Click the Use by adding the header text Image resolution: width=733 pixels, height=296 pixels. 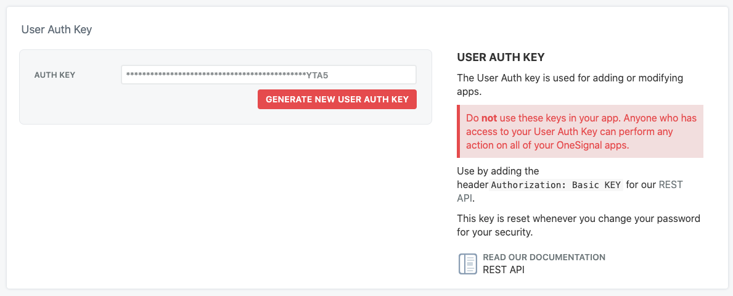[498, 178]
